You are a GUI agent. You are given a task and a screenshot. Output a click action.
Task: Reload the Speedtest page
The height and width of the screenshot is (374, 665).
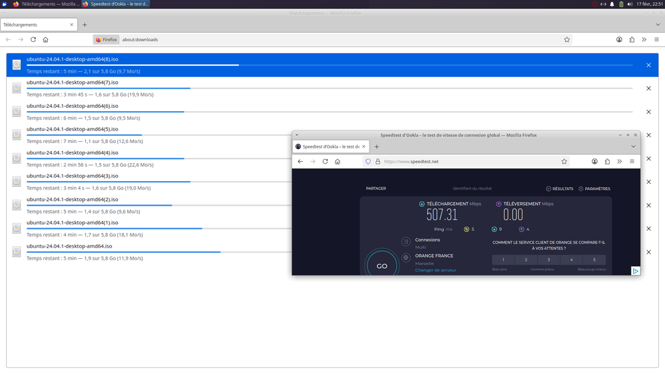pos(325,162)
